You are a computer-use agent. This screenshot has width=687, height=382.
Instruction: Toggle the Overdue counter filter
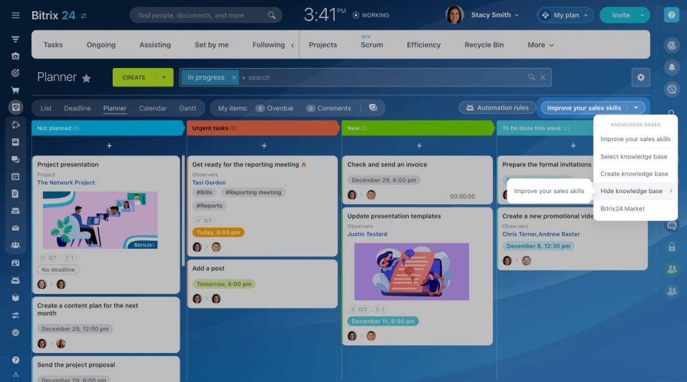[274, 108]
